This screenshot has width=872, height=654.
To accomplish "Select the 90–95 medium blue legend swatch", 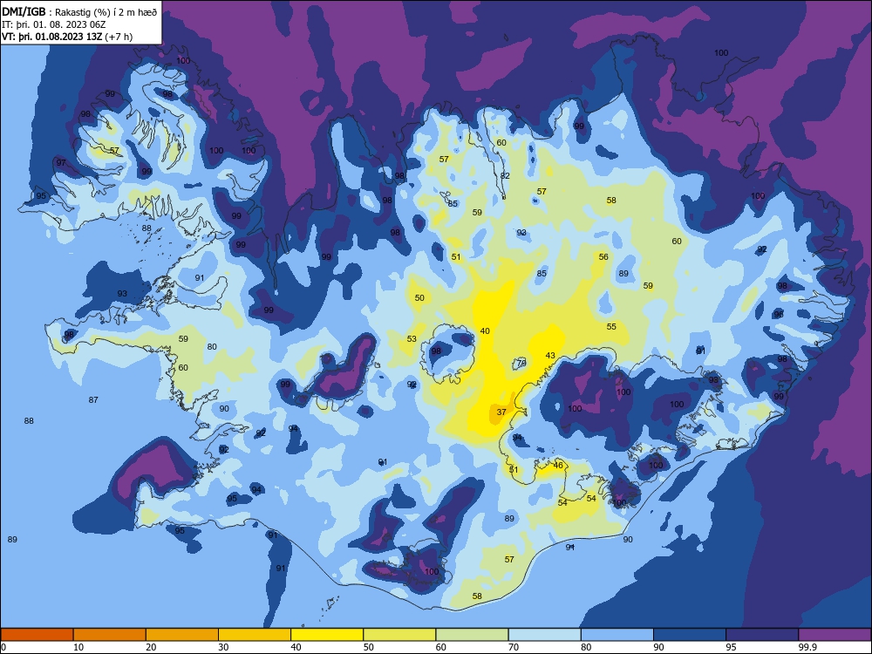I will click(690, 635).
